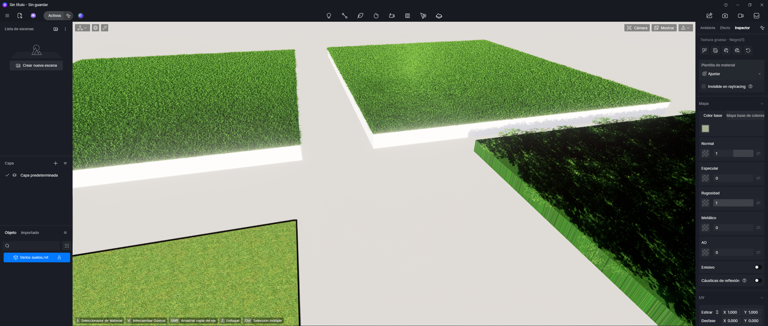Click the Cámara button in viewport

[637, 28]
